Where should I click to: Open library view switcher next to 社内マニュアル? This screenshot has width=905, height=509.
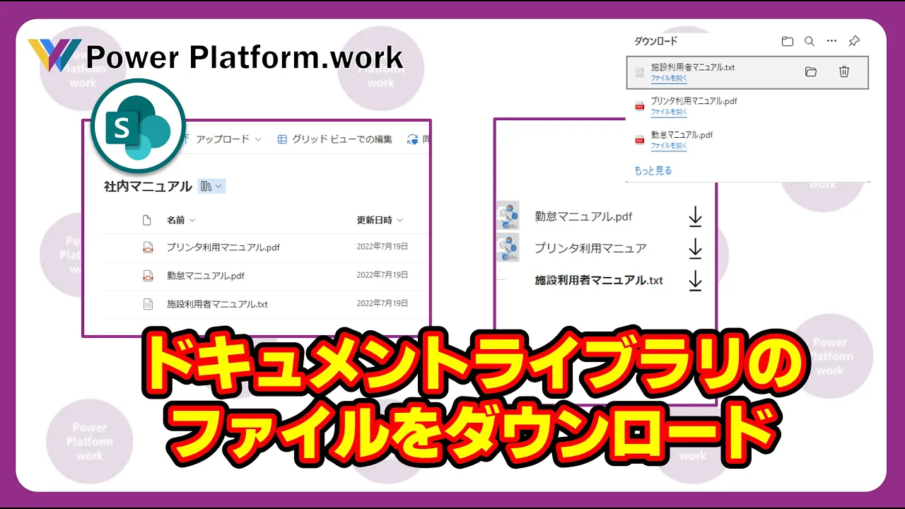[x=211, y=186]
